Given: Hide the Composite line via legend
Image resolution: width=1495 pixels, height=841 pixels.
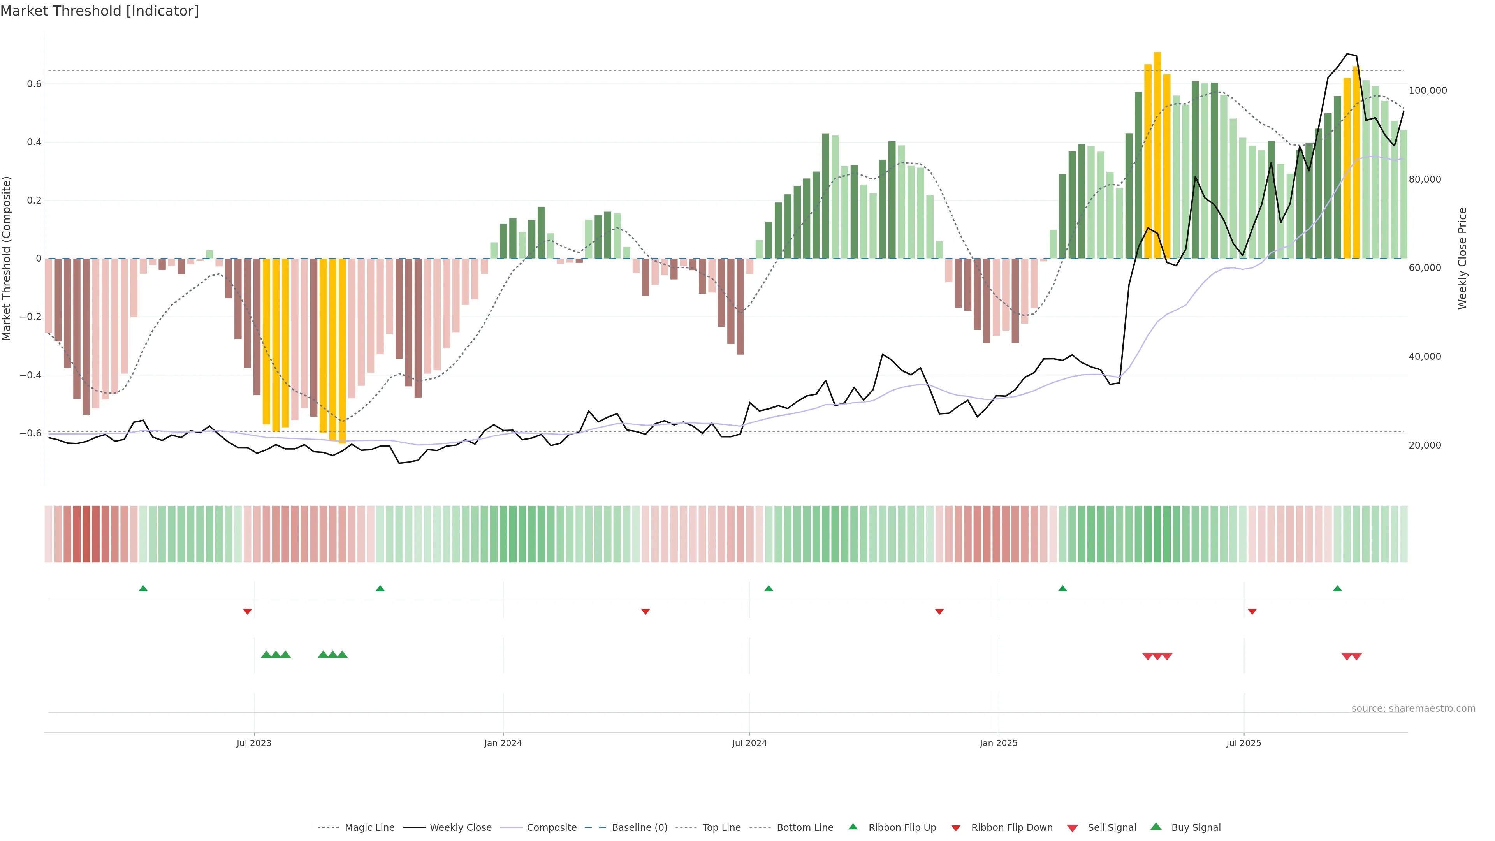Looking at the screenshot, I should (x=551, y=828).
